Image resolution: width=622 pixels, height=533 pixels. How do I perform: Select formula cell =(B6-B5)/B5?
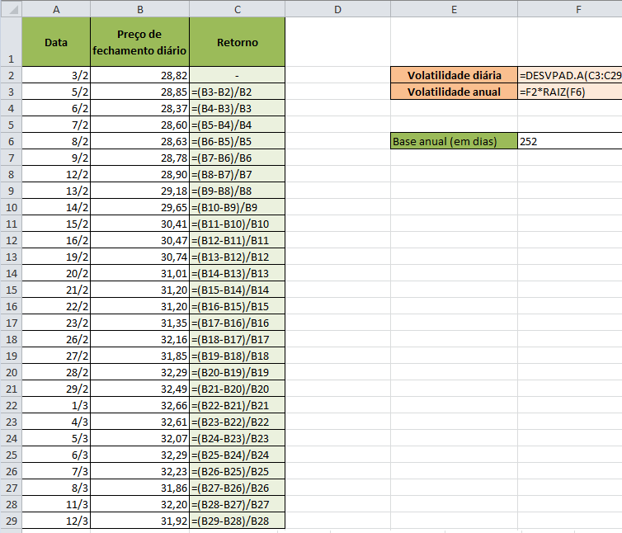pyautogui.click(x=238, y=141)
